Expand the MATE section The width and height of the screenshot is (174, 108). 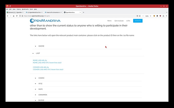coord(87,89)
